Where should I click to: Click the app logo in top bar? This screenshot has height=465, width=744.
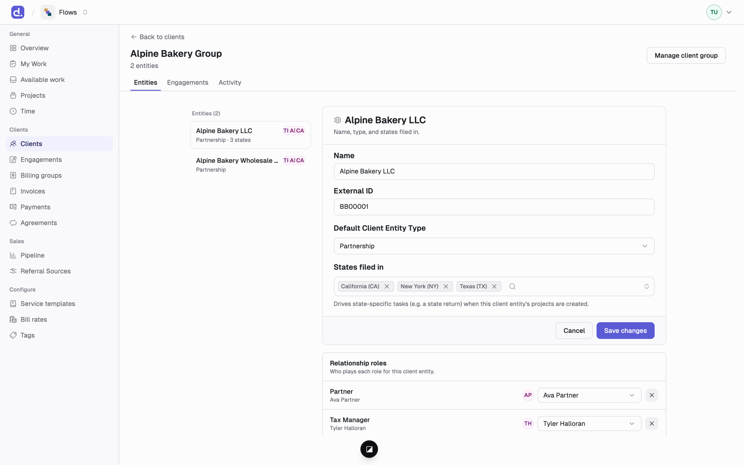coord(18,12)
